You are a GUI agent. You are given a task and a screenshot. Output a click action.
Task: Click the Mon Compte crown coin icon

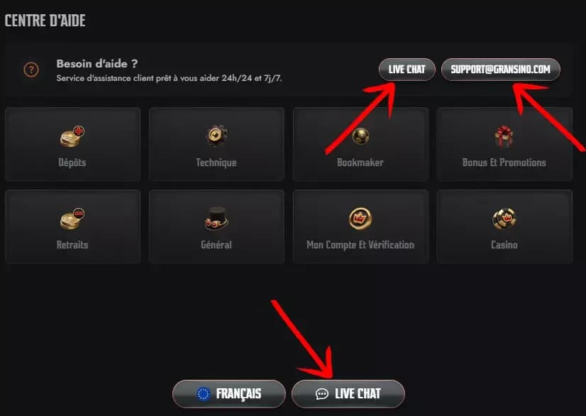coord(360,219)
